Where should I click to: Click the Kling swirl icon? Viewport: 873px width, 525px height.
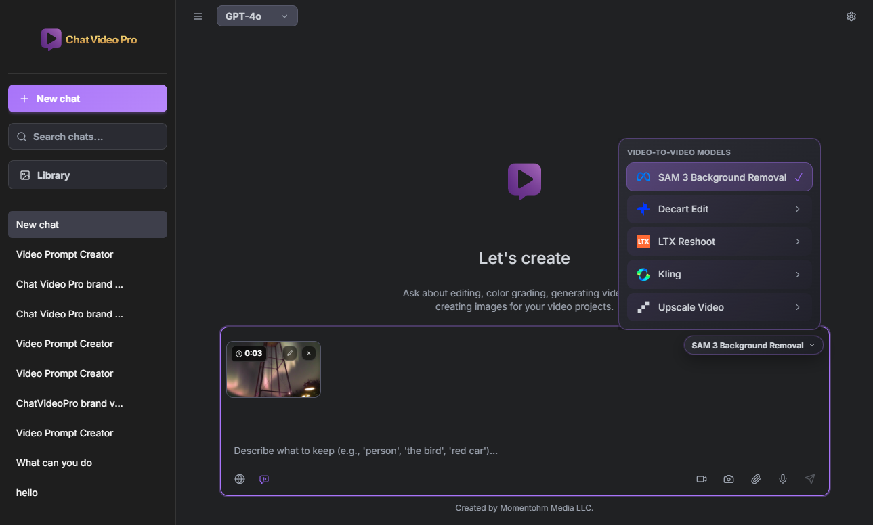point(643,274)
